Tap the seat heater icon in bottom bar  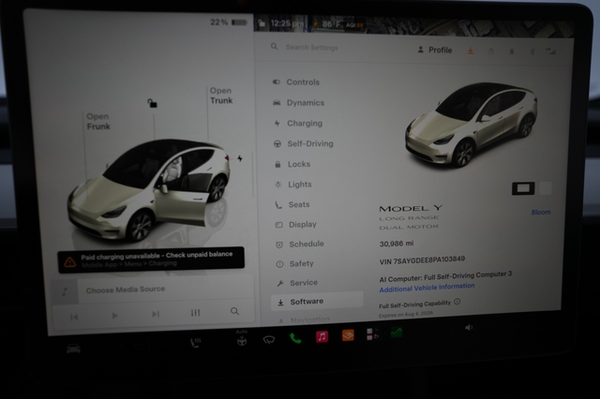click(x=195, y=342)
